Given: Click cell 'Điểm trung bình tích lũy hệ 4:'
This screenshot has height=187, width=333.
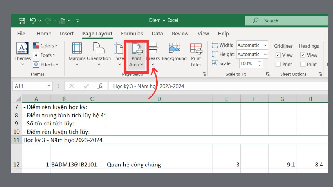Looking at the screenshot, I should 36,115.
